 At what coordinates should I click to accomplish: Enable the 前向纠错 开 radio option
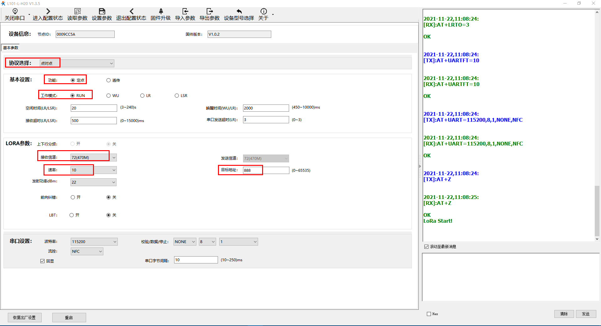73,197
